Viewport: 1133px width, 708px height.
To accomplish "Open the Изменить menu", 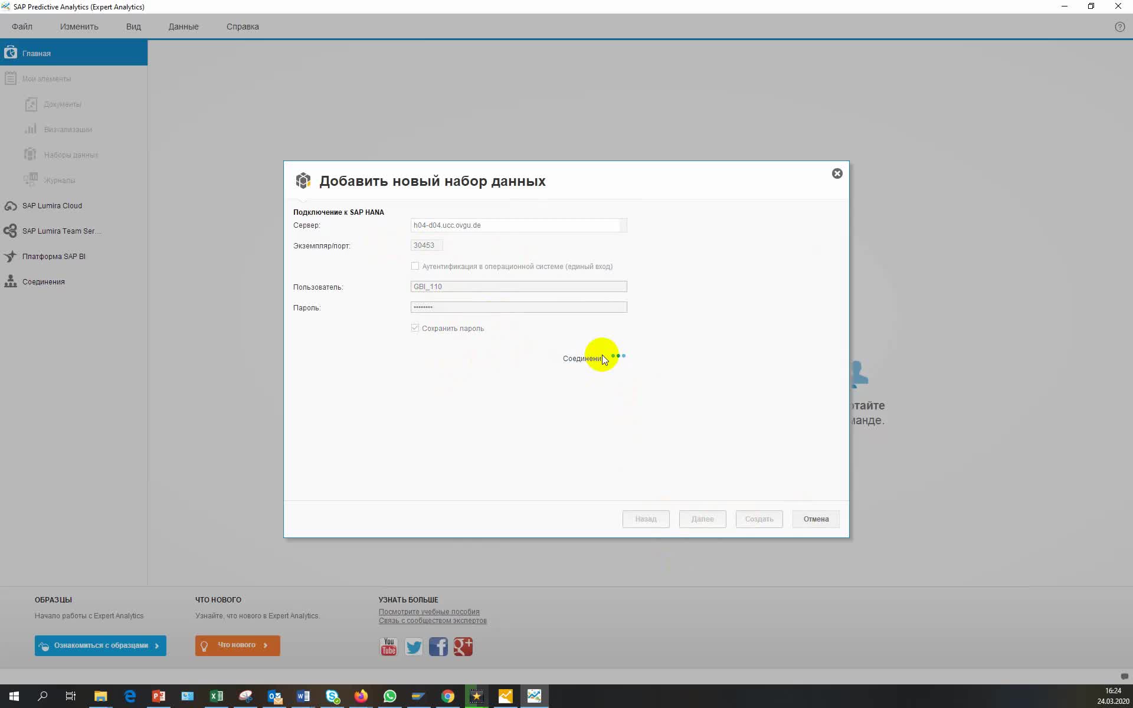I will pos(79,27).
